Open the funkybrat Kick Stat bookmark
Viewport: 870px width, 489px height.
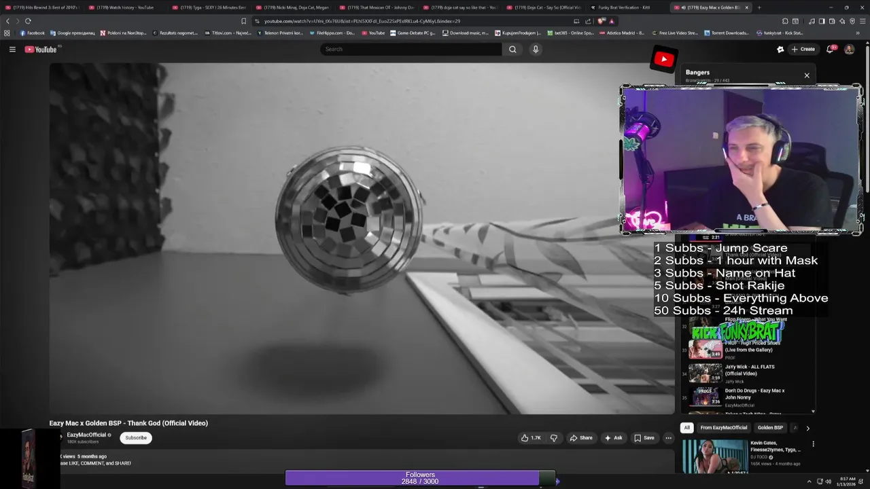point(780,33)
